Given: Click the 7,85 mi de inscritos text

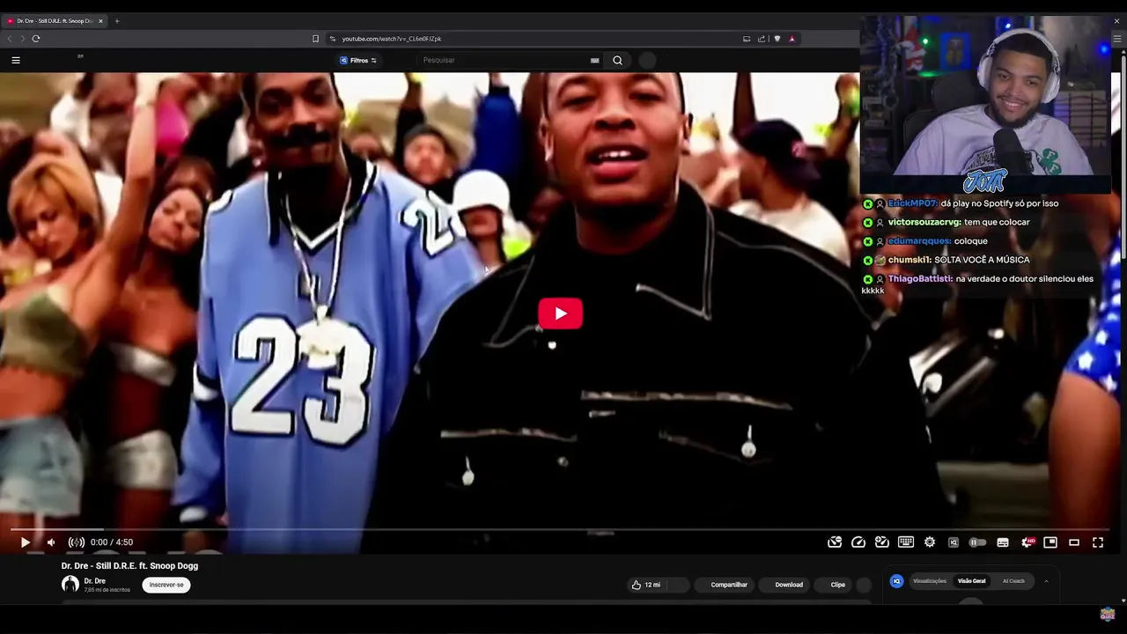Looking at the screenshot, I should (x=107, y=590).
